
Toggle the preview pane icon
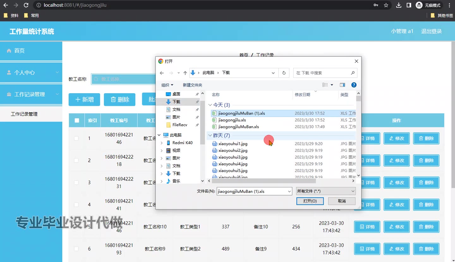point(342,85)
